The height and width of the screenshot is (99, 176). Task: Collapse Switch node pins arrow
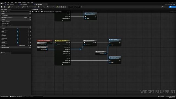coord(63,64)
